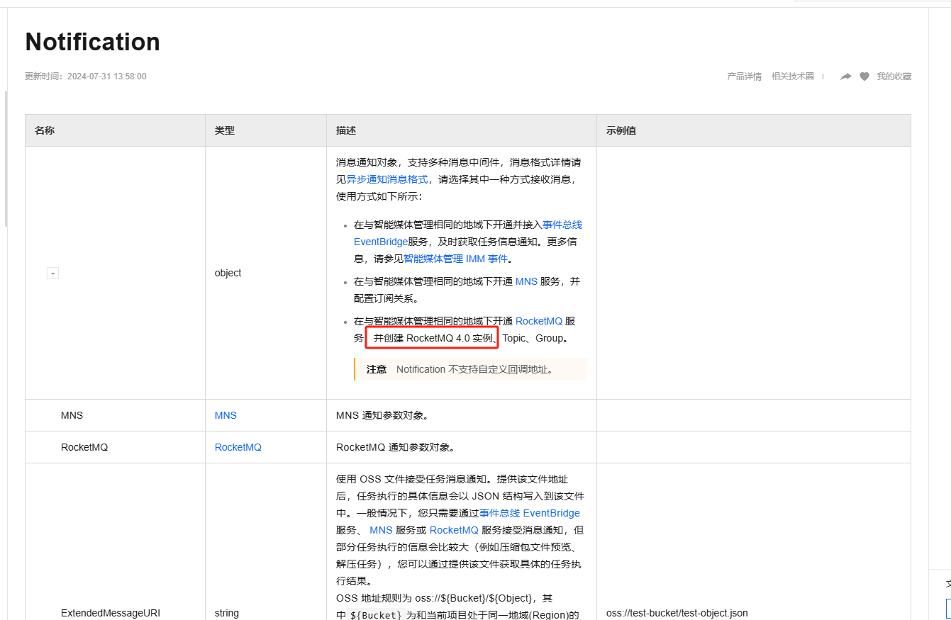Follow the 异步通知消息格式 link
951x620 pixels.
(387, 179)
